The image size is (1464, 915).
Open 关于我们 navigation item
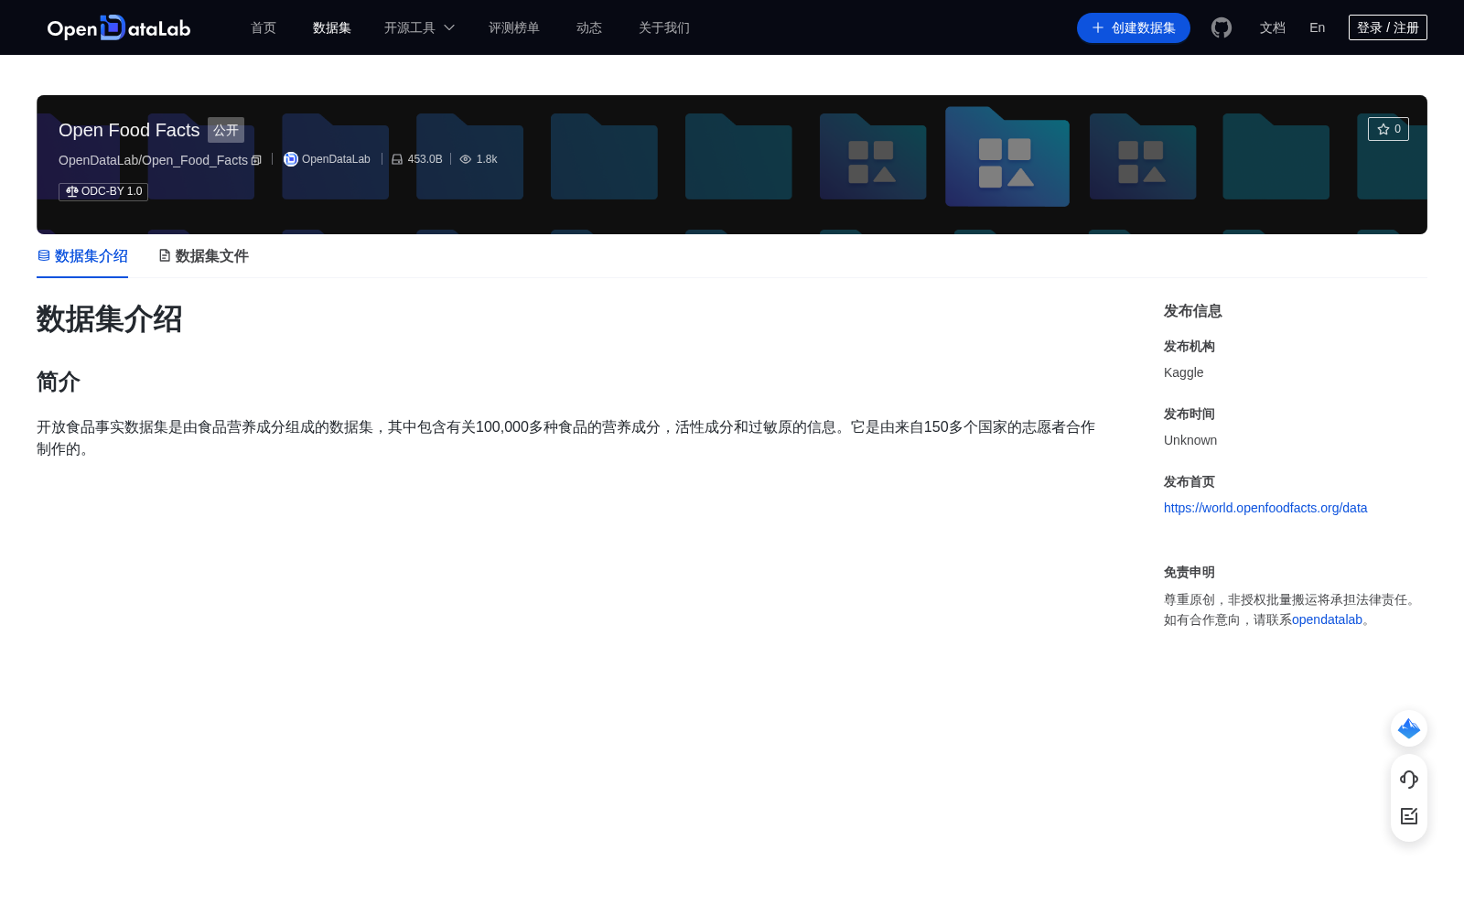(664, 27)
